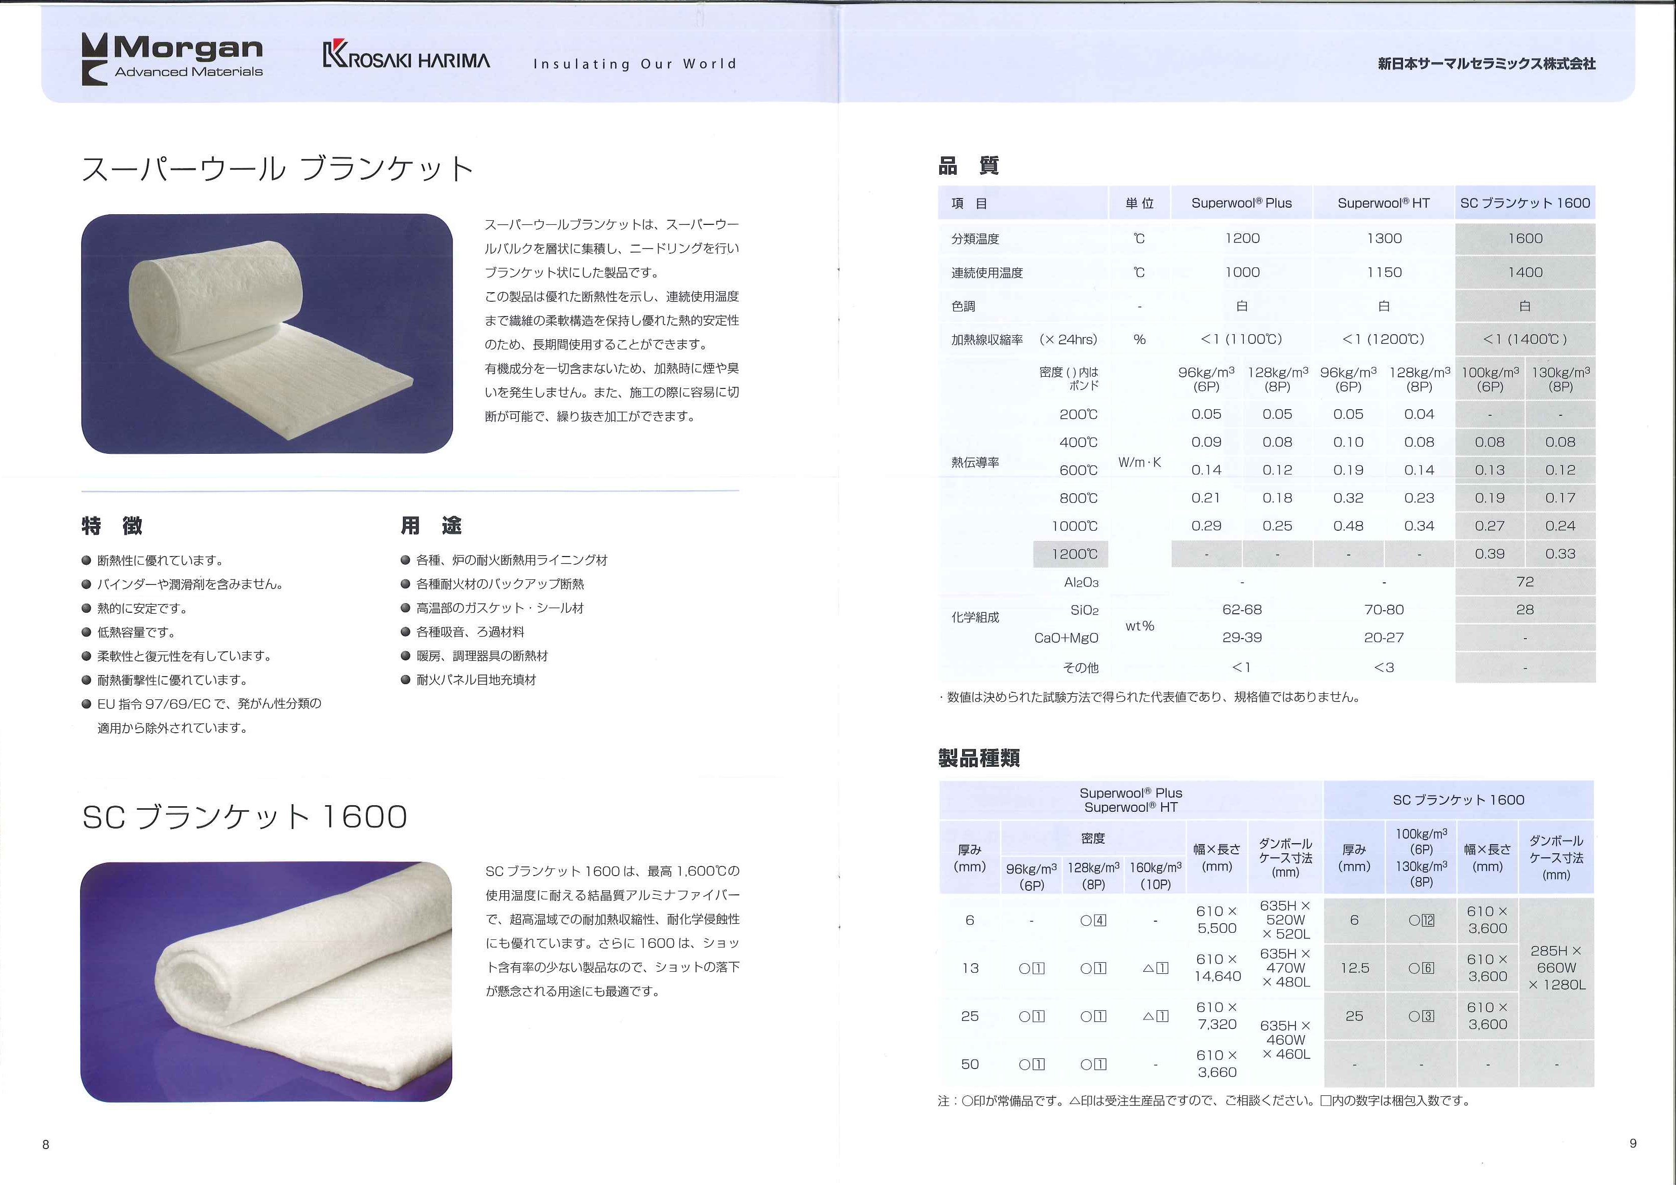This screenshot has width=1676, height=1185.
Task: Select bullet 耐火パネル目地充填材
Action: [x=468, y=681]
